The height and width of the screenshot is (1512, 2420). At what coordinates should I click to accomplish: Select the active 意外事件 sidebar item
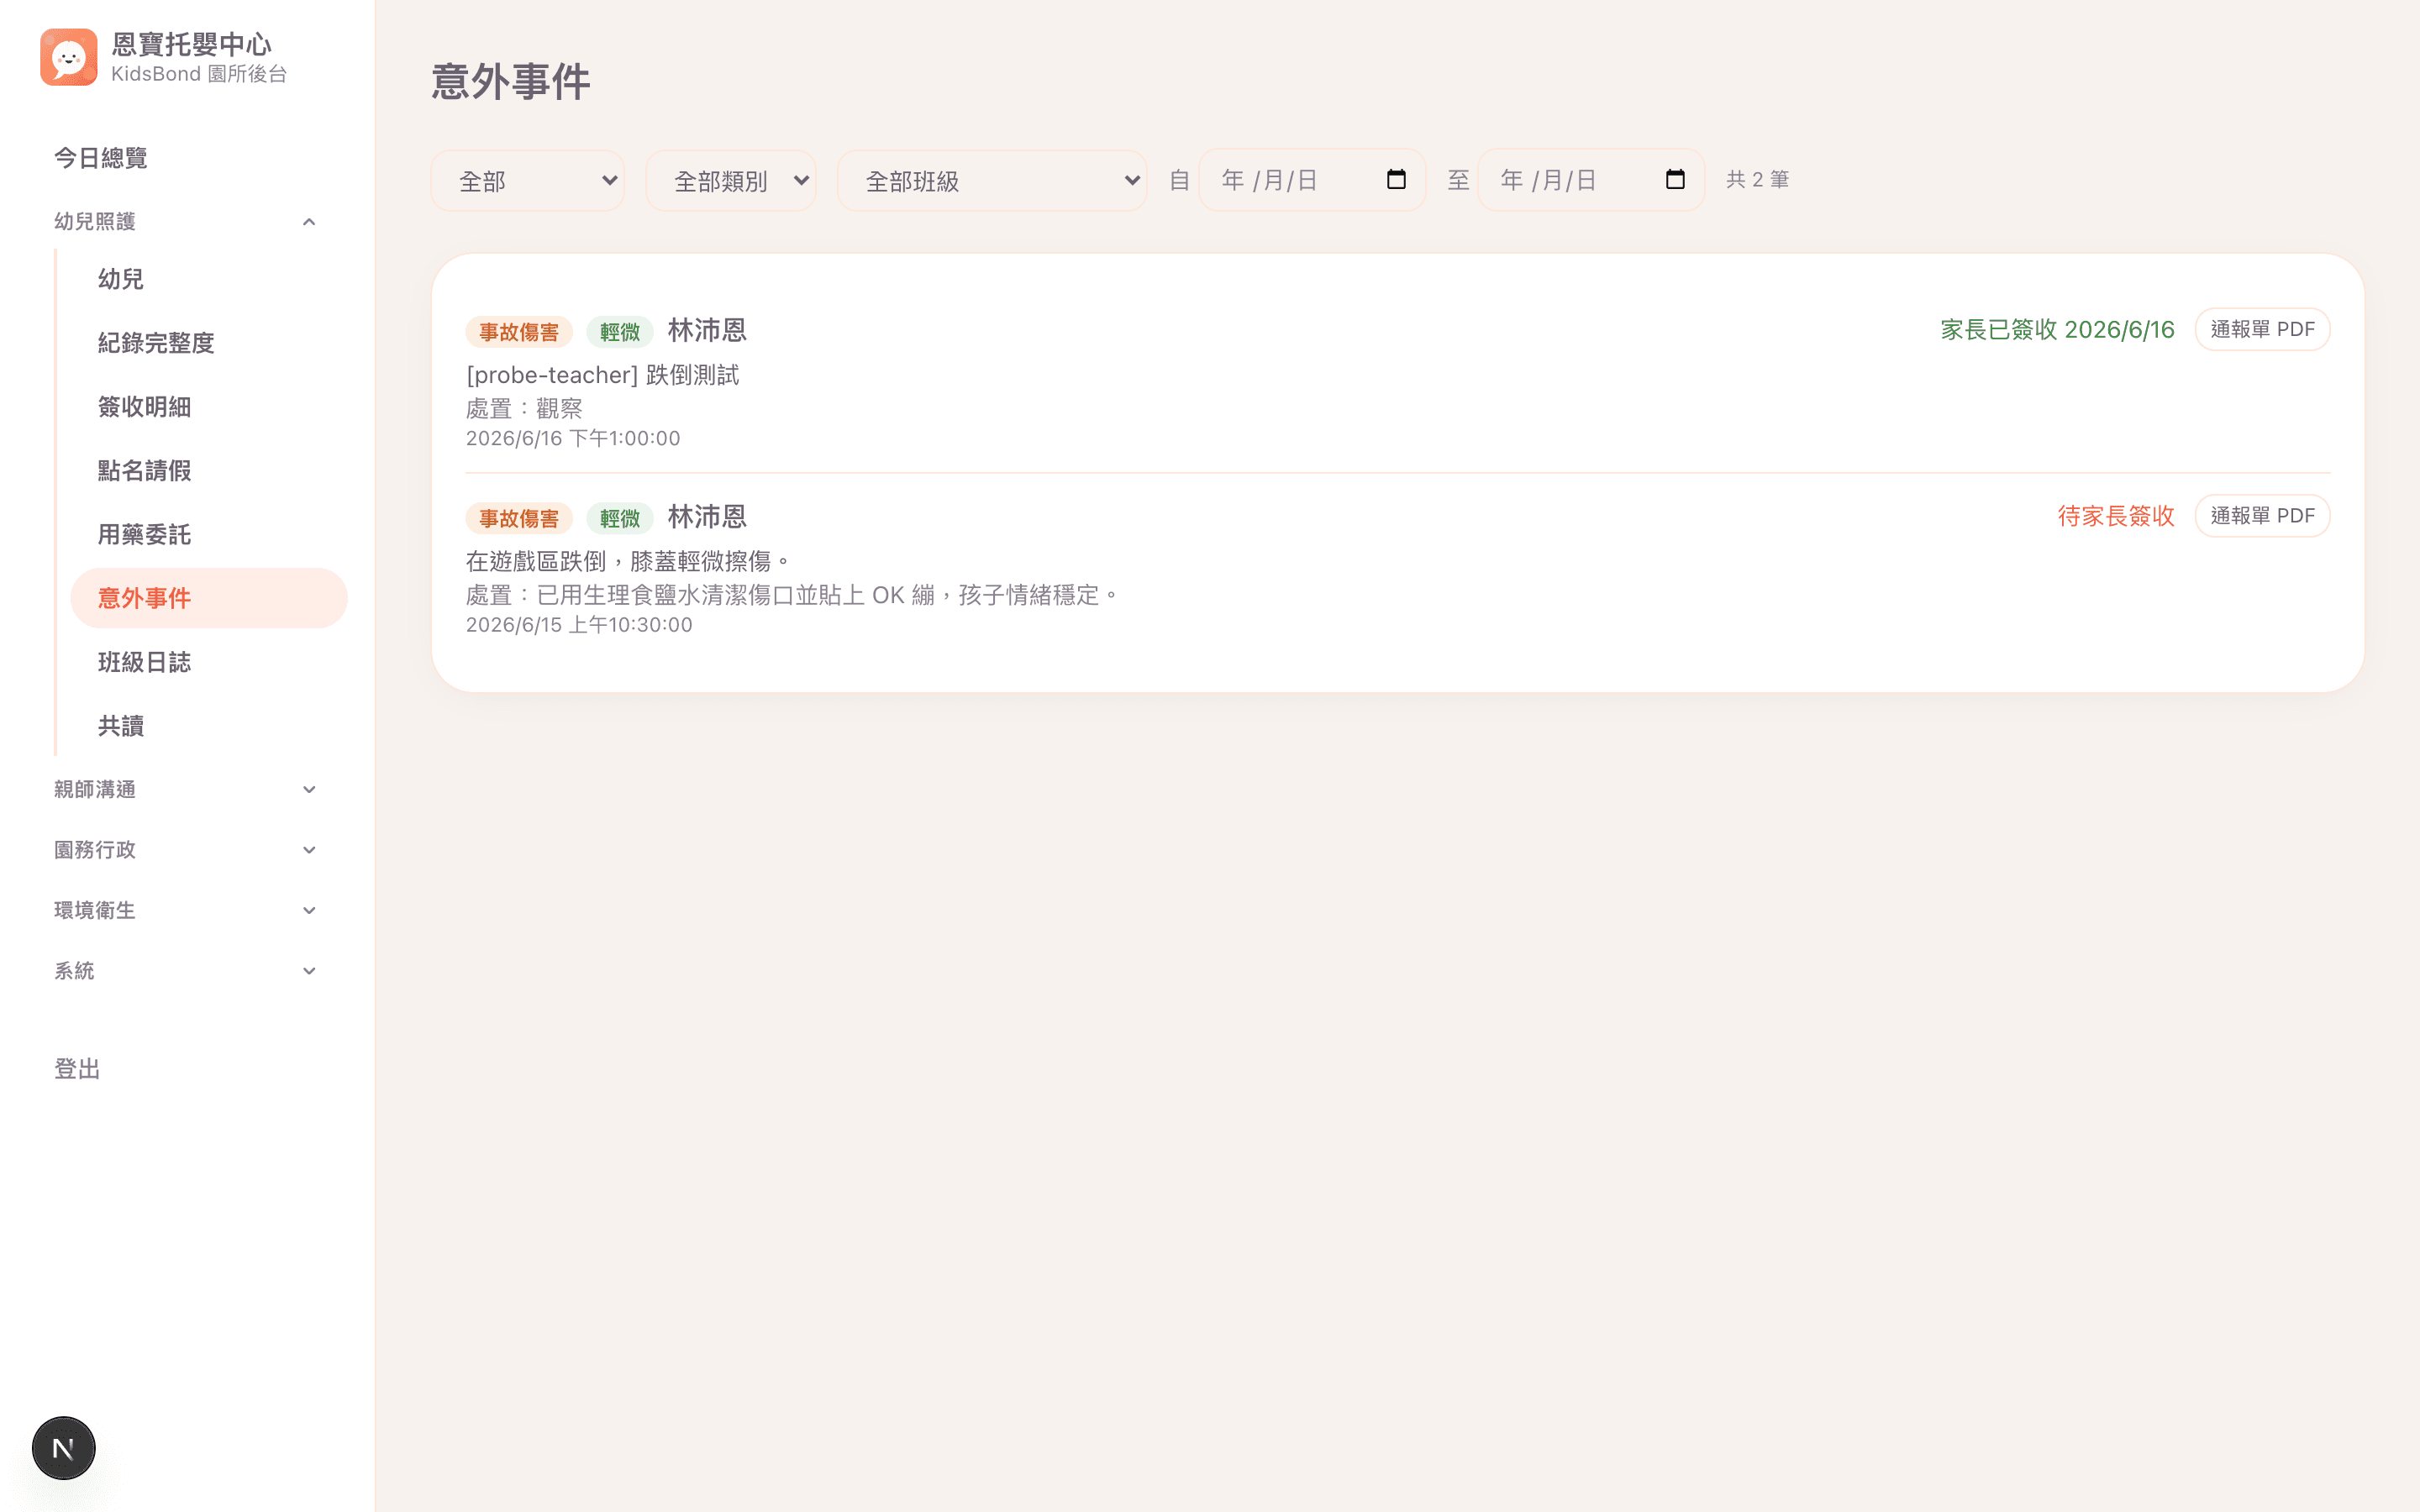pos(209,598)
